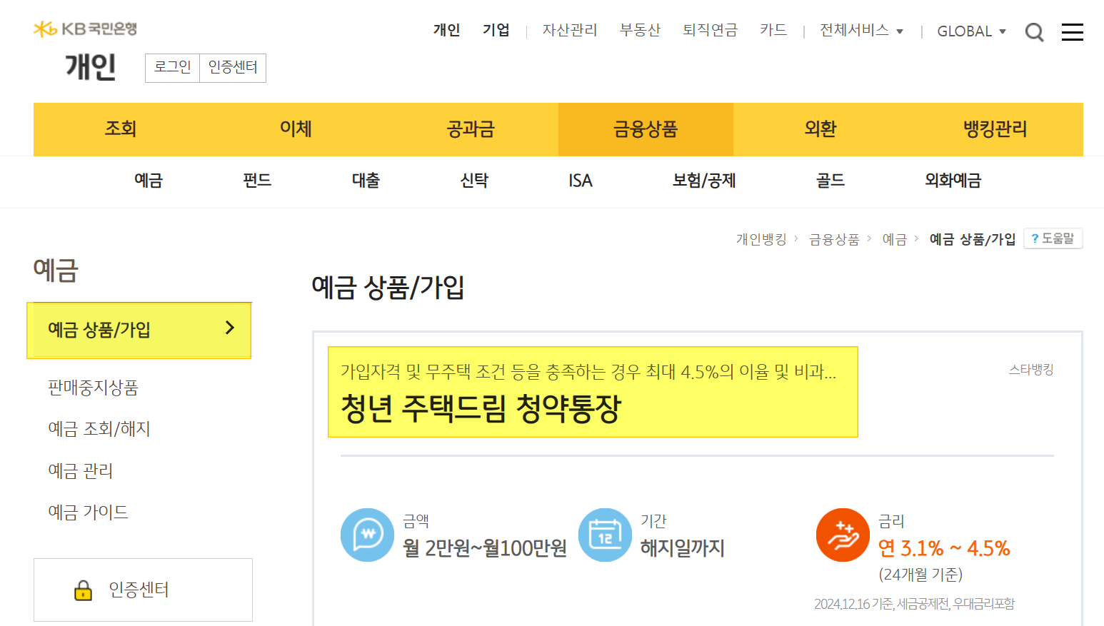Open the search magnifier icon

pyautogui.click(x=1034, y=31)
